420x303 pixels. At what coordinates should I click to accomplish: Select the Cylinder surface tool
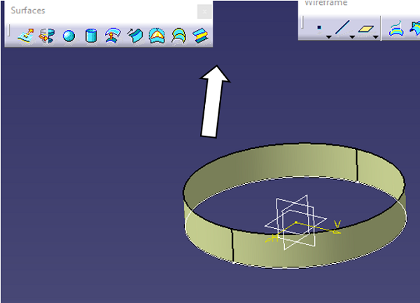pyautogui.click(x=91, y=36)
